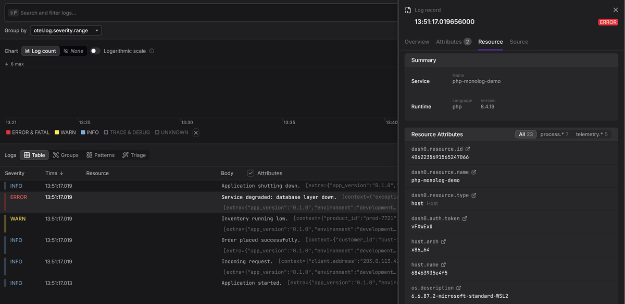Screen dimensions: 625x304
Task: Click the log record document icon
Action: [408, 10]
